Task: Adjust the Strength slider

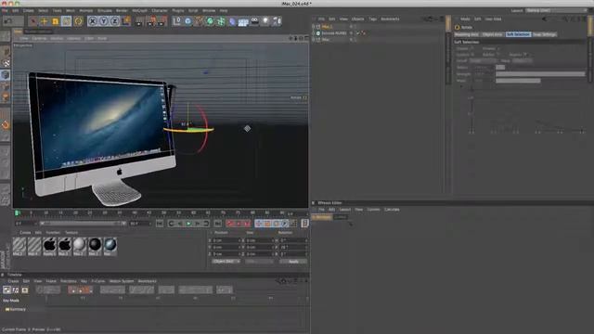Action: point(540,74)
